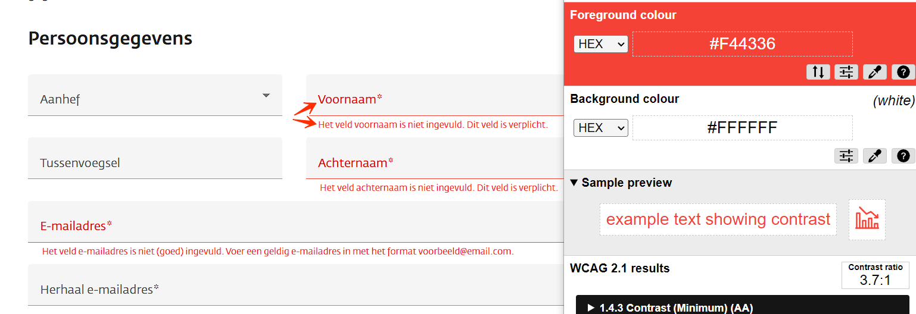Click the Tussenvoegsel text field
The image size is (916, 314).
[155, 162]
